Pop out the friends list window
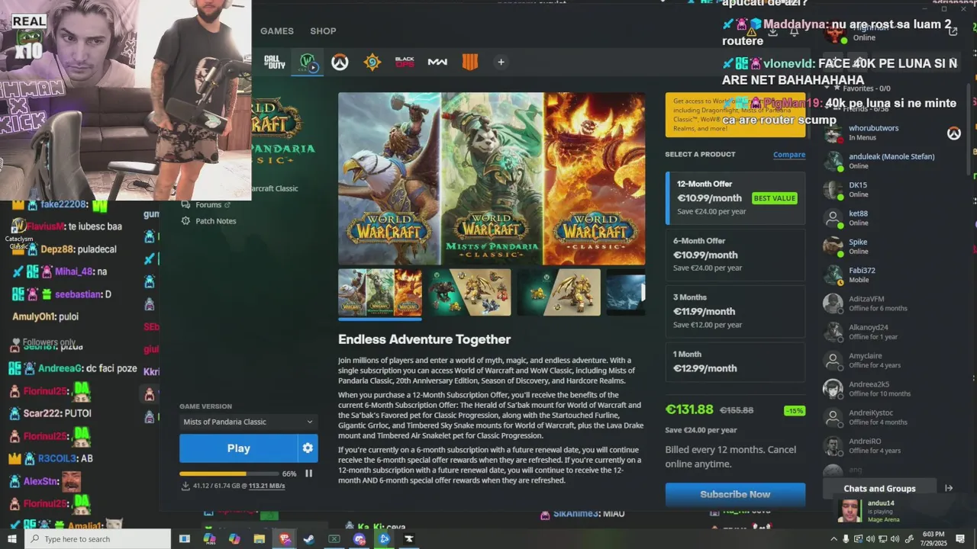The width and height of the screenshot is (977, 549). point(953,31)
